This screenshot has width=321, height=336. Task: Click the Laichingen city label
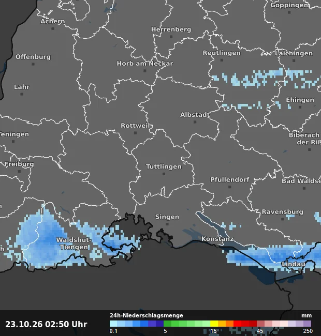pyautogui.click(x=294, y=53)
